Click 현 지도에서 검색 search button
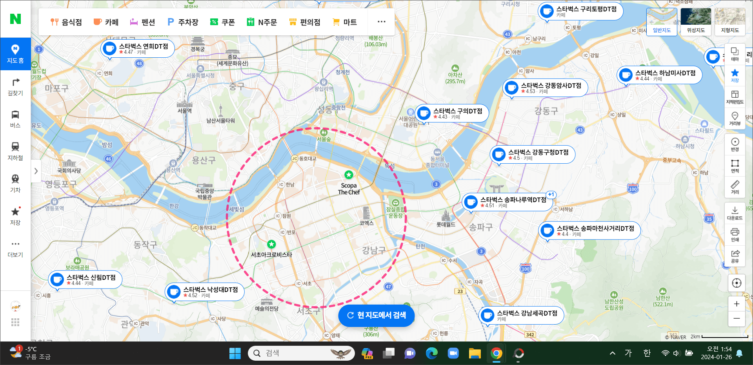This screenshot has width=753, height=365. pyautogui.click(x=376, y=315)
